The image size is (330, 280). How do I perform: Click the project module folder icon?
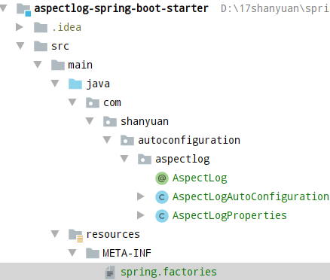pyautogui.click(x=24, y=10)
